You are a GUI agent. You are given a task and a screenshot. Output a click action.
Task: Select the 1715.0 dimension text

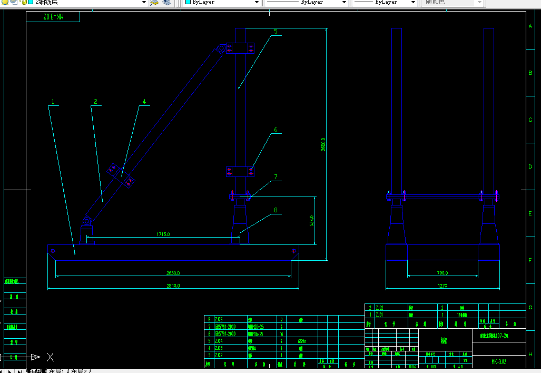(163, 234)
